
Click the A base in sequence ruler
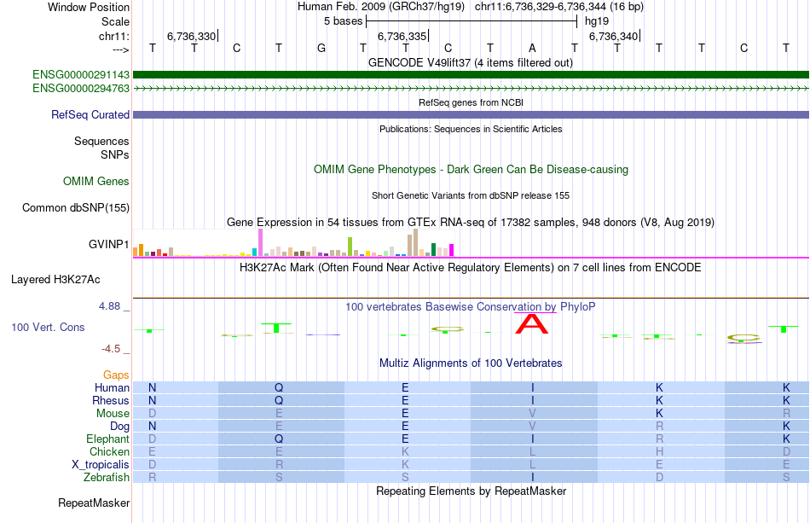532,48
